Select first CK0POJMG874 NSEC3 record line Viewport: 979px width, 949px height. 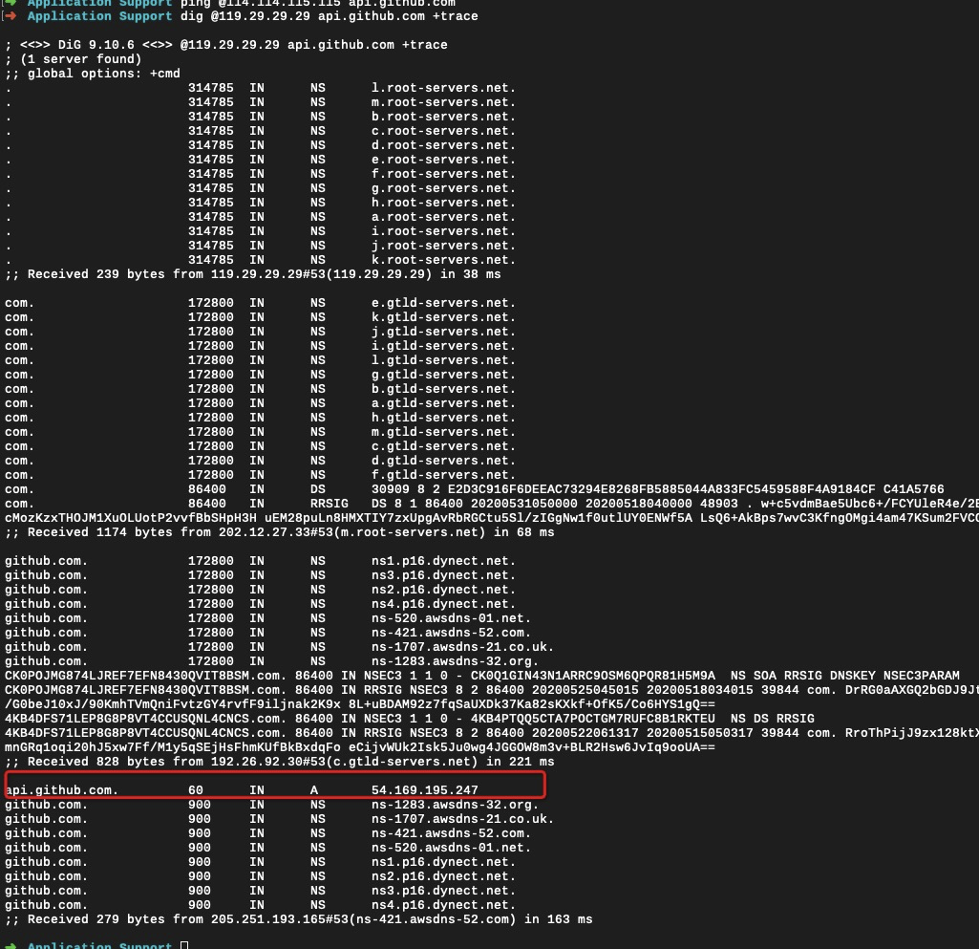click(x=482, y=676)
